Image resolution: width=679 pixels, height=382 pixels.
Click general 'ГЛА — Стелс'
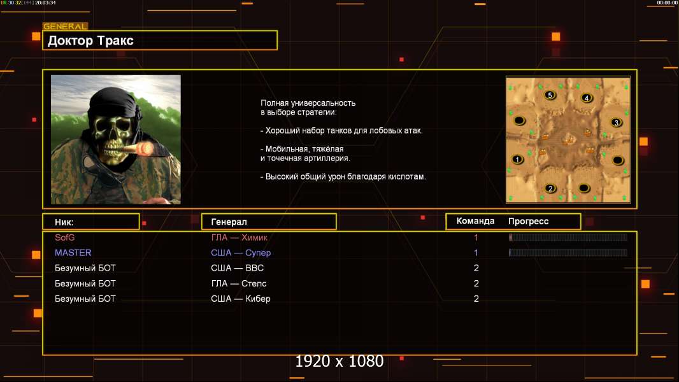click(239, 283)
